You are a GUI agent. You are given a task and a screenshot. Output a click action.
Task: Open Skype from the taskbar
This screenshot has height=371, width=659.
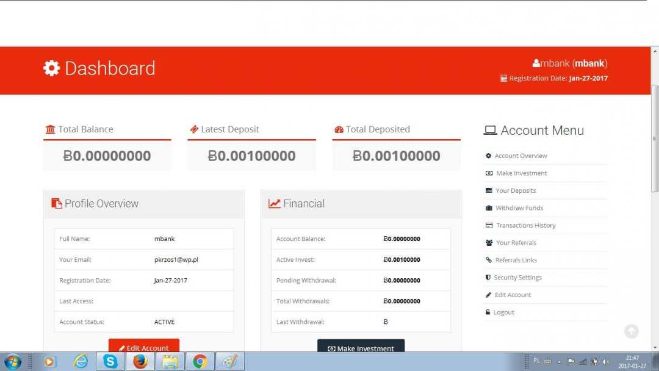[x=110, y=362]
